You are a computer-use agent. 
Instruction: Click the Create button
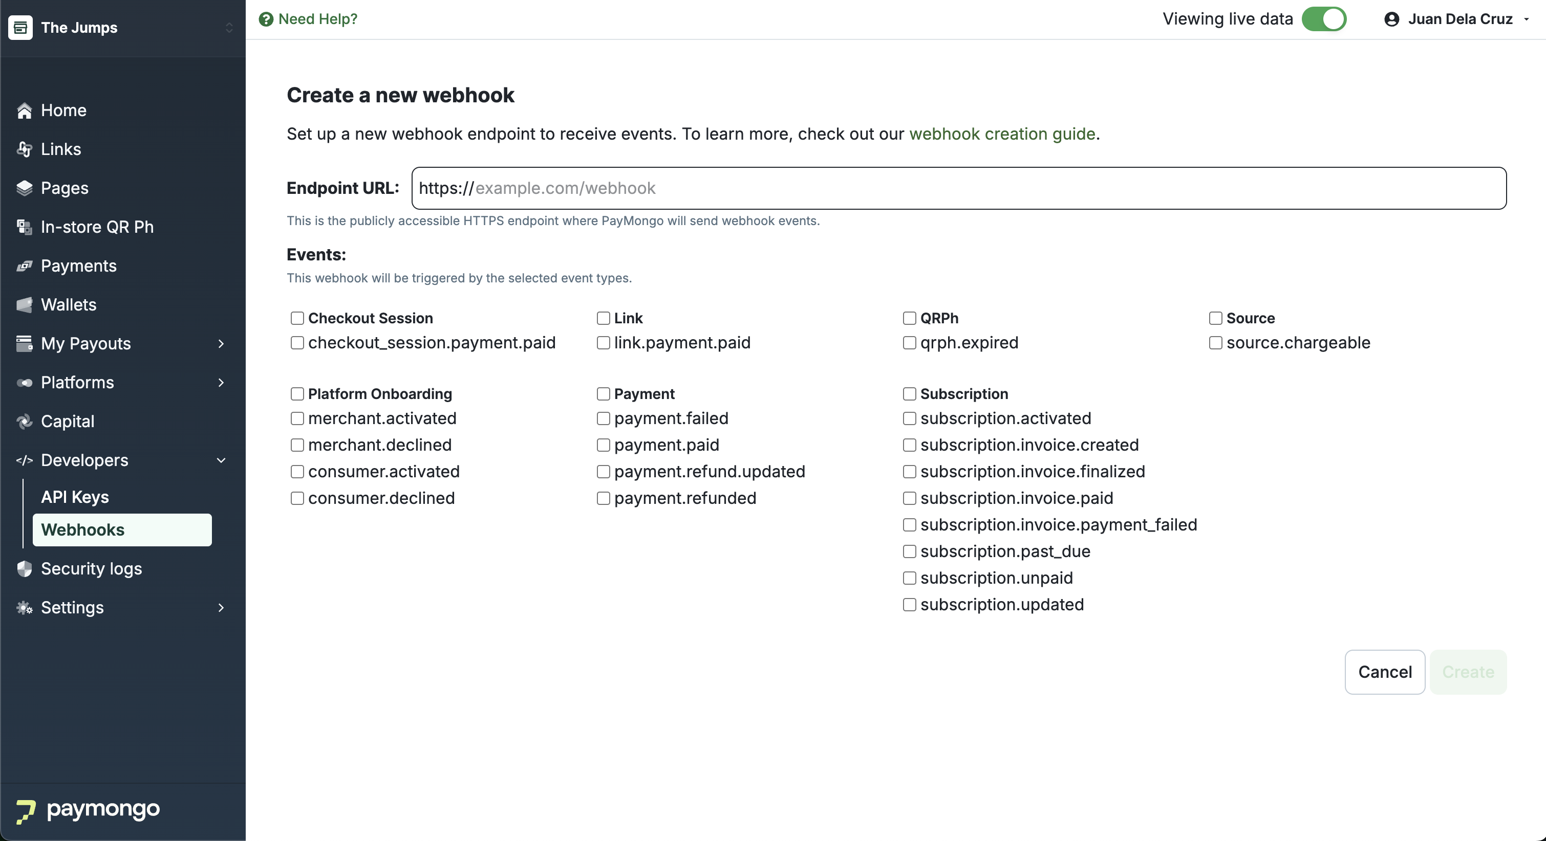tap(1468, 672)
